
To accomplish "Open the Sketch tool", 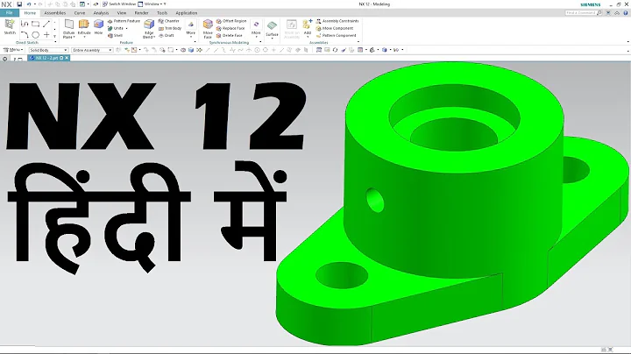I will coord(10,27).
